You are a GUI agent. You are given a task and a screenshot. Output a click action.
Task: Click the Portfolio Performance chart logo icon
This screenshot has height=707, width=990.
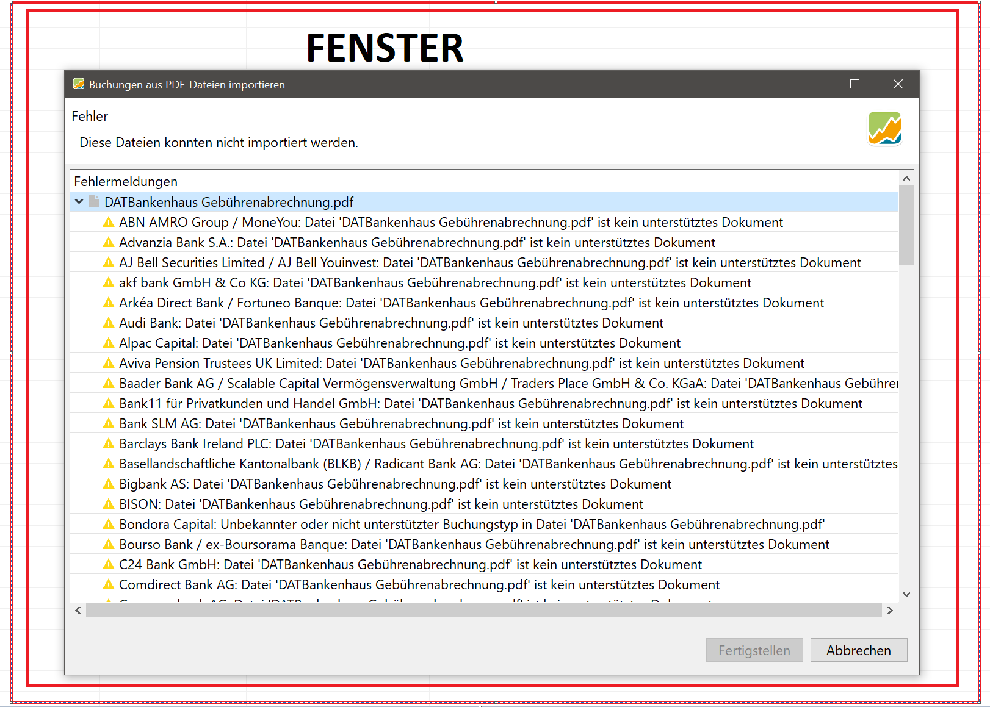pos(884,129)
